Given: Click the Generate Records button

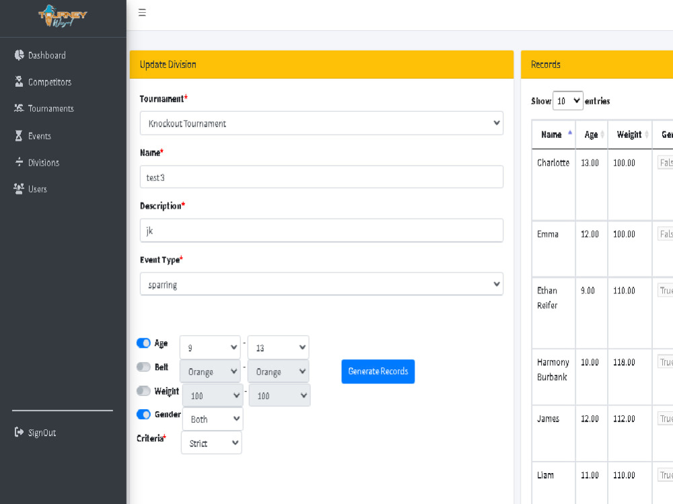Looking at the screenshot, I should point(378,371).
